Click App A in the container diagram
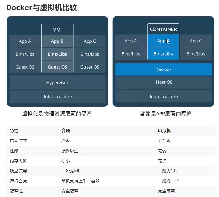This screenshot has height=197, width=219. (131, 41)
